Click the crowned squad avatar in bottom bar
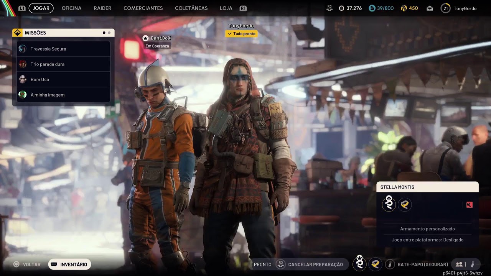This screenshot has height=276, width=491. (x=359, y=263)
